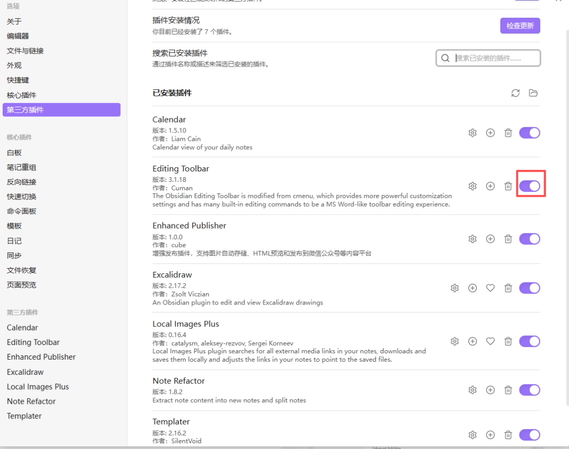Open Excalidraw settings gear icon

coord(455,288)
